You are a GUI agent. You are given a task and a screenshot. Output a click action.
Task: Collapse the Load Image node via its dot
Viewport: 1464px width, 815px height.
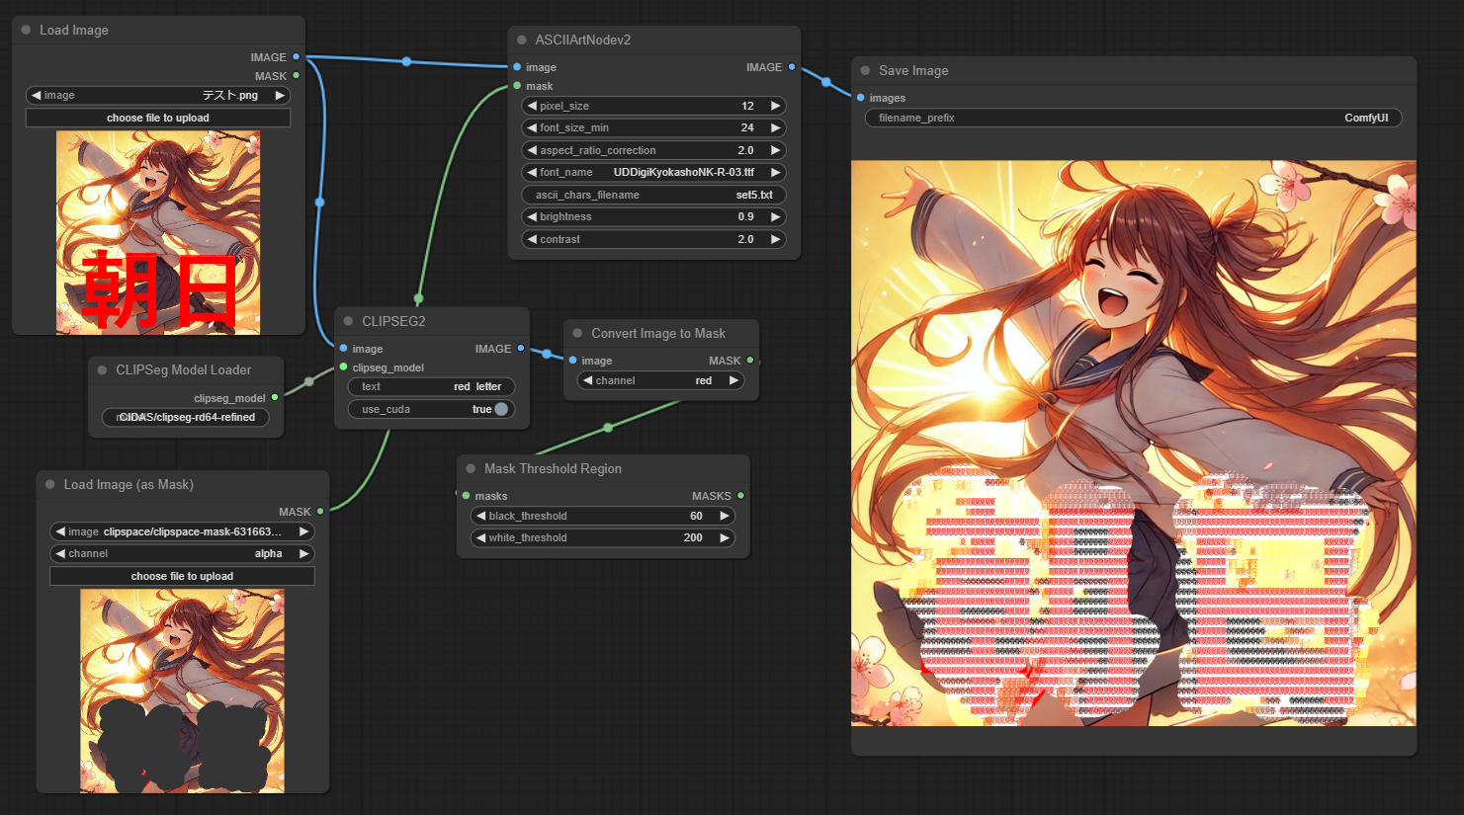[27, 31]
